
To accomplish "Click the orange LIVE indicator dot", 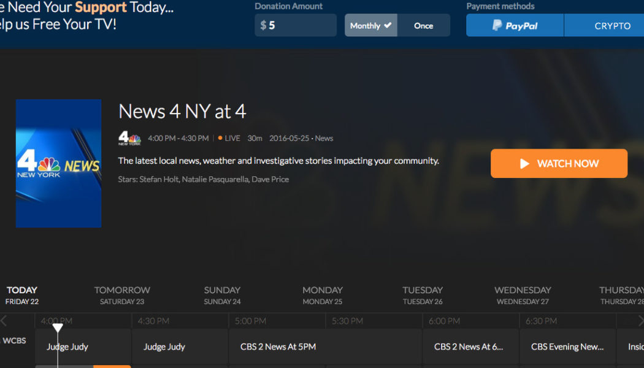I will click(219, 138).
